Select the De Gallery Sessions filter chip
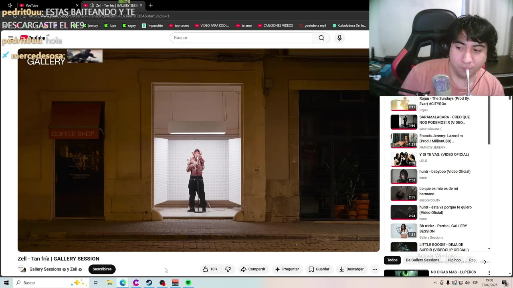 click(x=422, y=260)
